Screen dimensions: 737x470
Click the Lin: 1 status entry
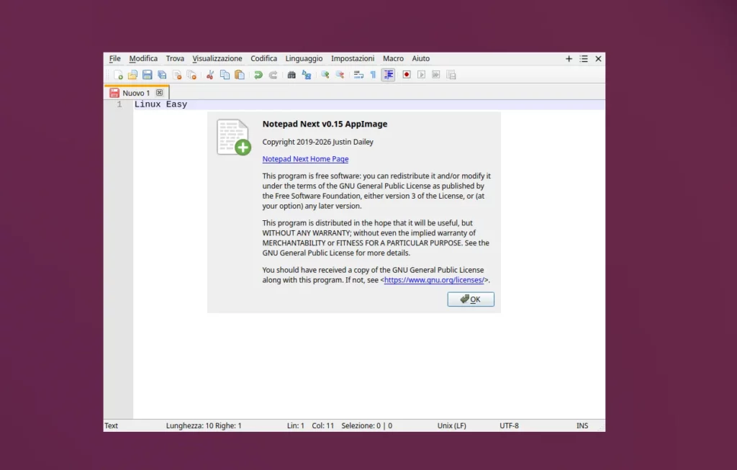(x=296, y=426)
